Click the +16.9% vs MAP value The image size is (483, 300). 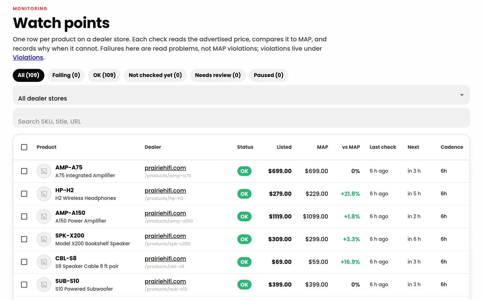coord(350,262)
